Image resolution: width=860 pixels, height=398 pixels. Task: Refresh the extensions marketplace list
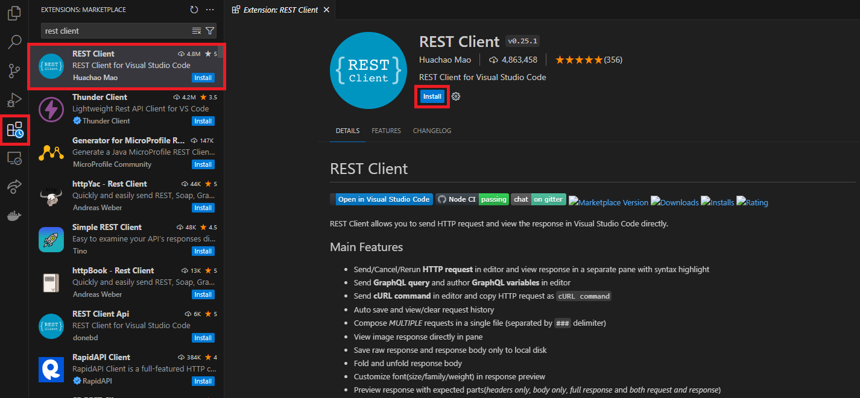[x=194, y=10]
